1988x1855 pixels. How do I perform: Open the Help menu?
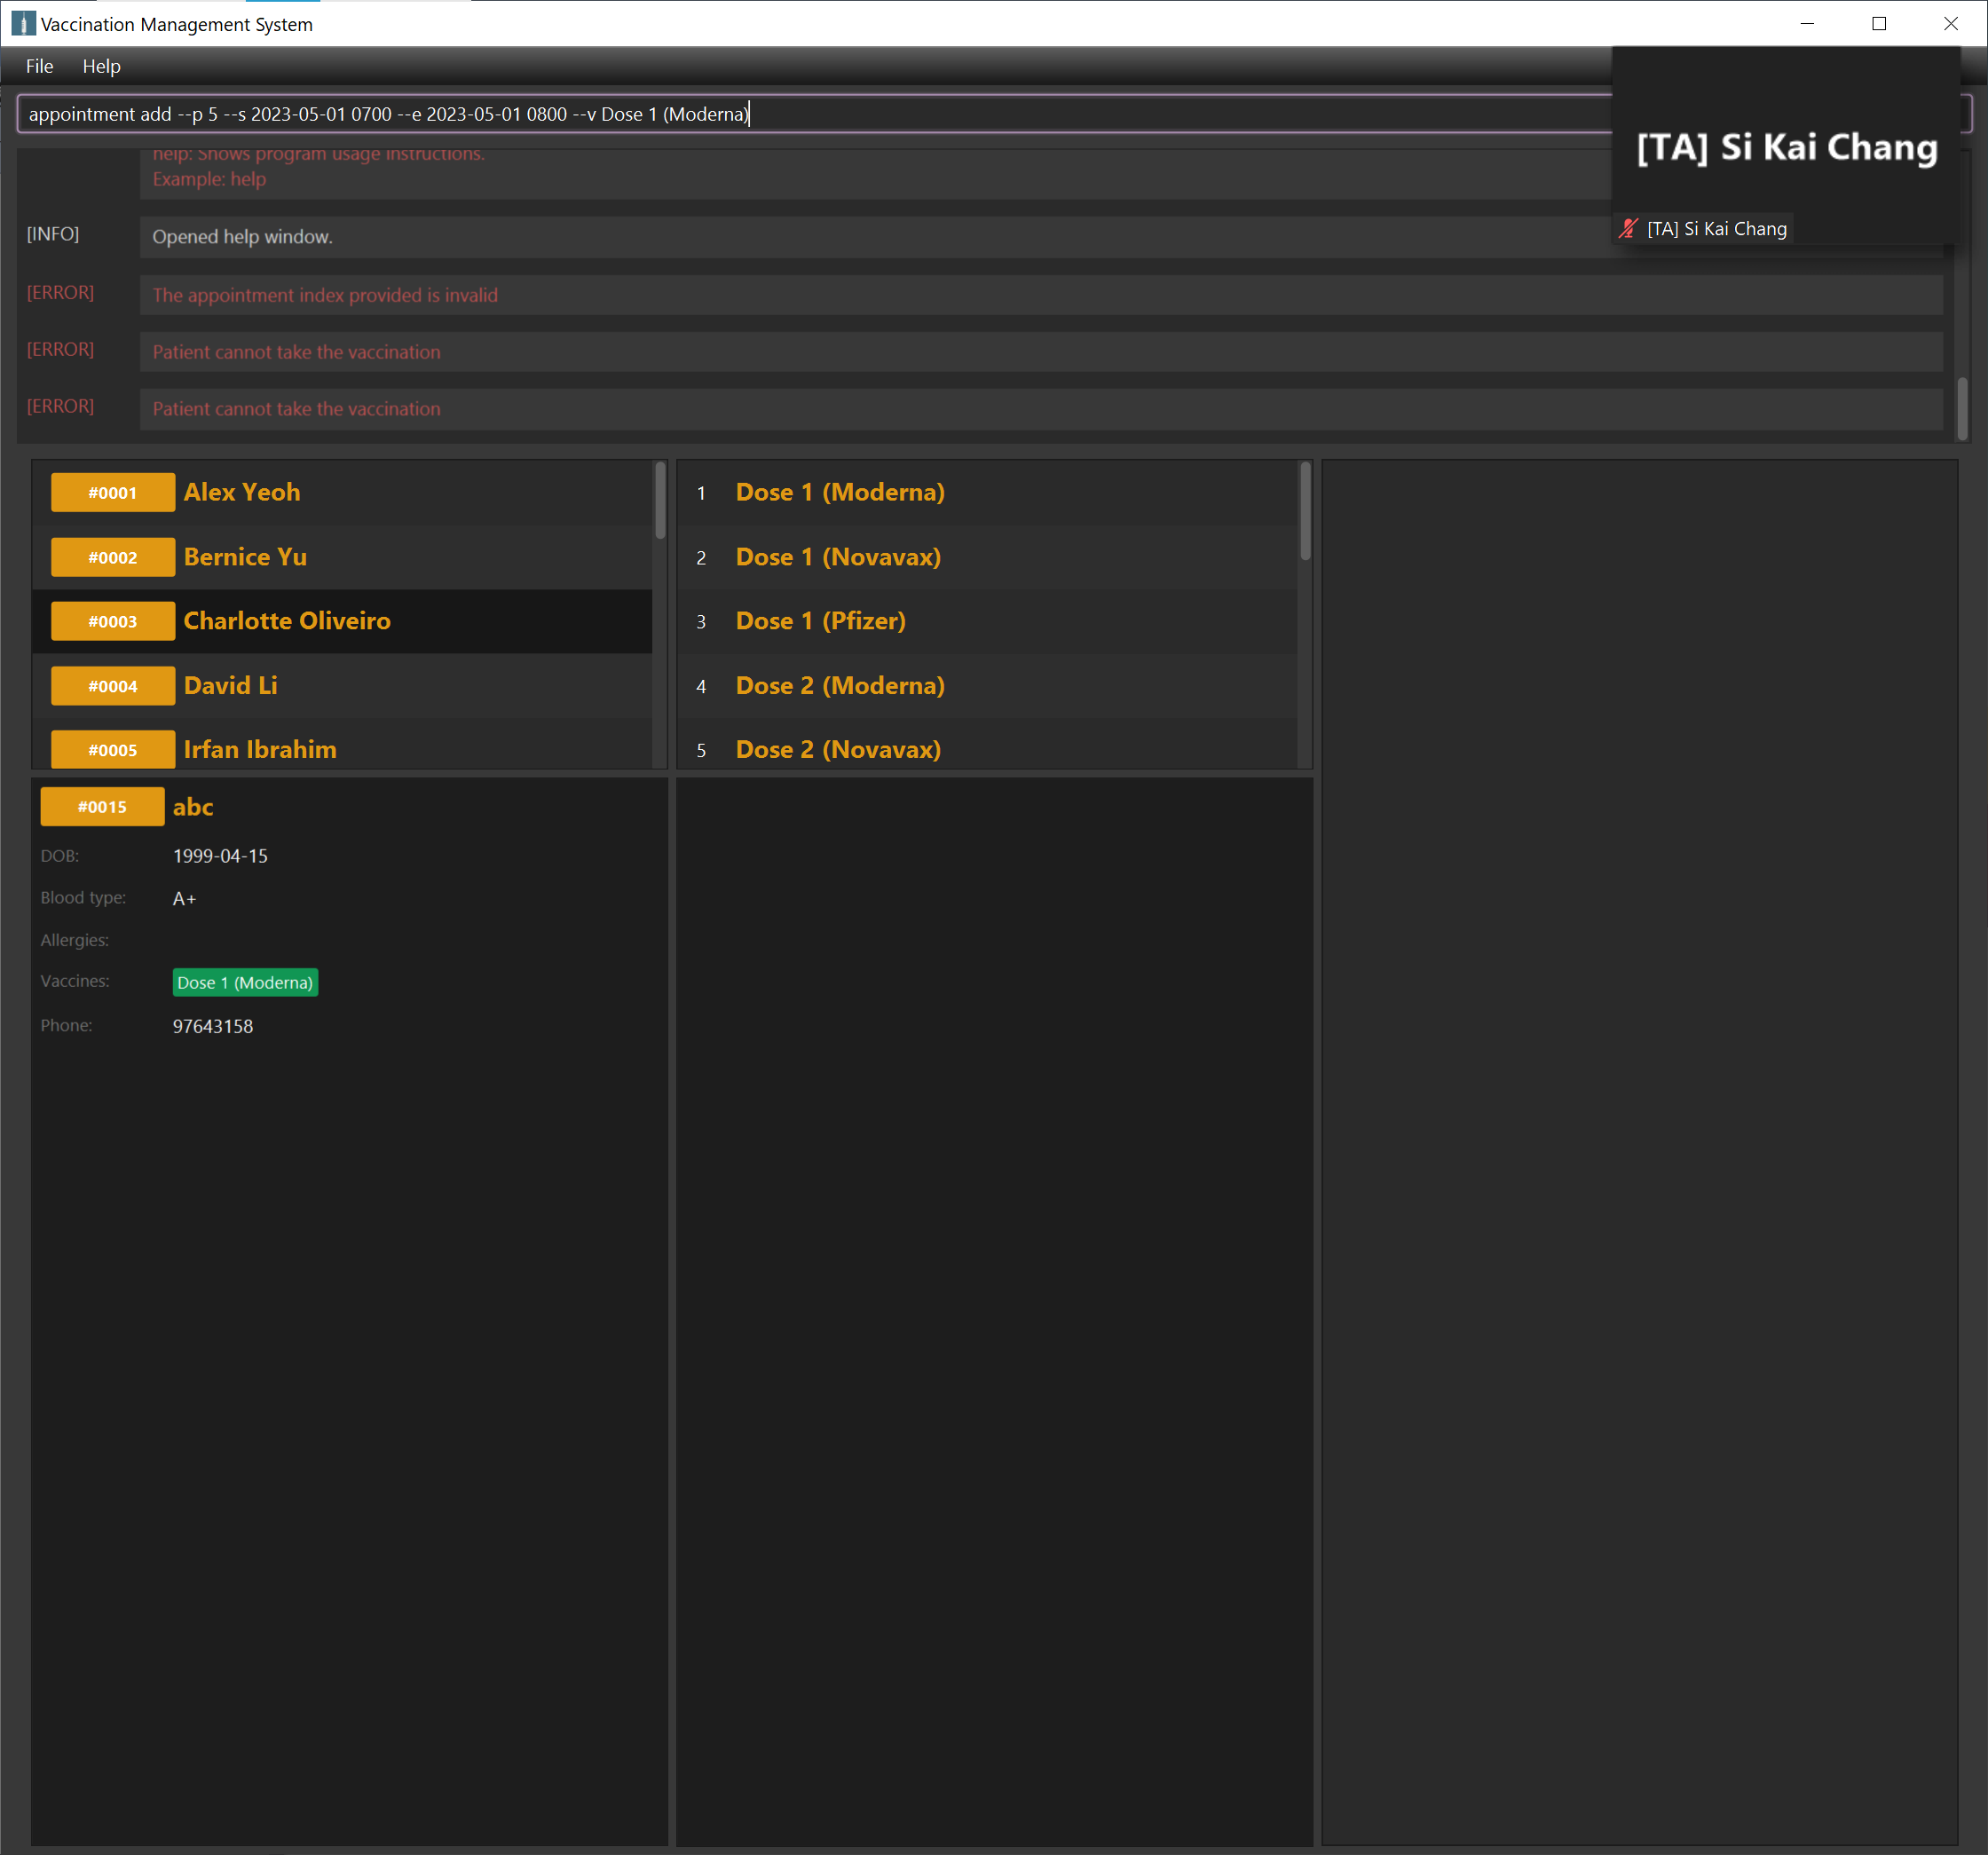[101, 67]
